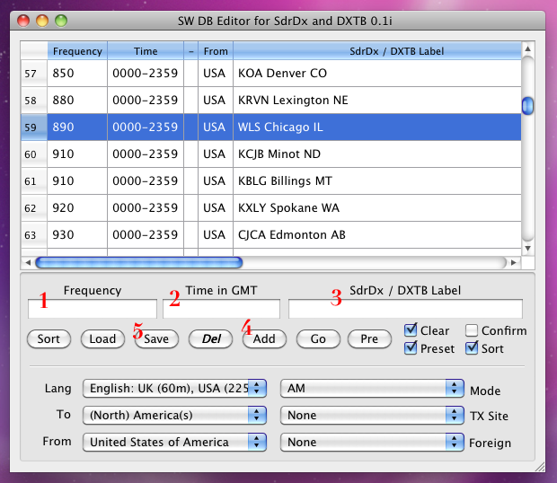Image resolution: width=557 pixels, height=483 pixels.
Task: Select the KBLG Billings MT row
Action: 271,181
